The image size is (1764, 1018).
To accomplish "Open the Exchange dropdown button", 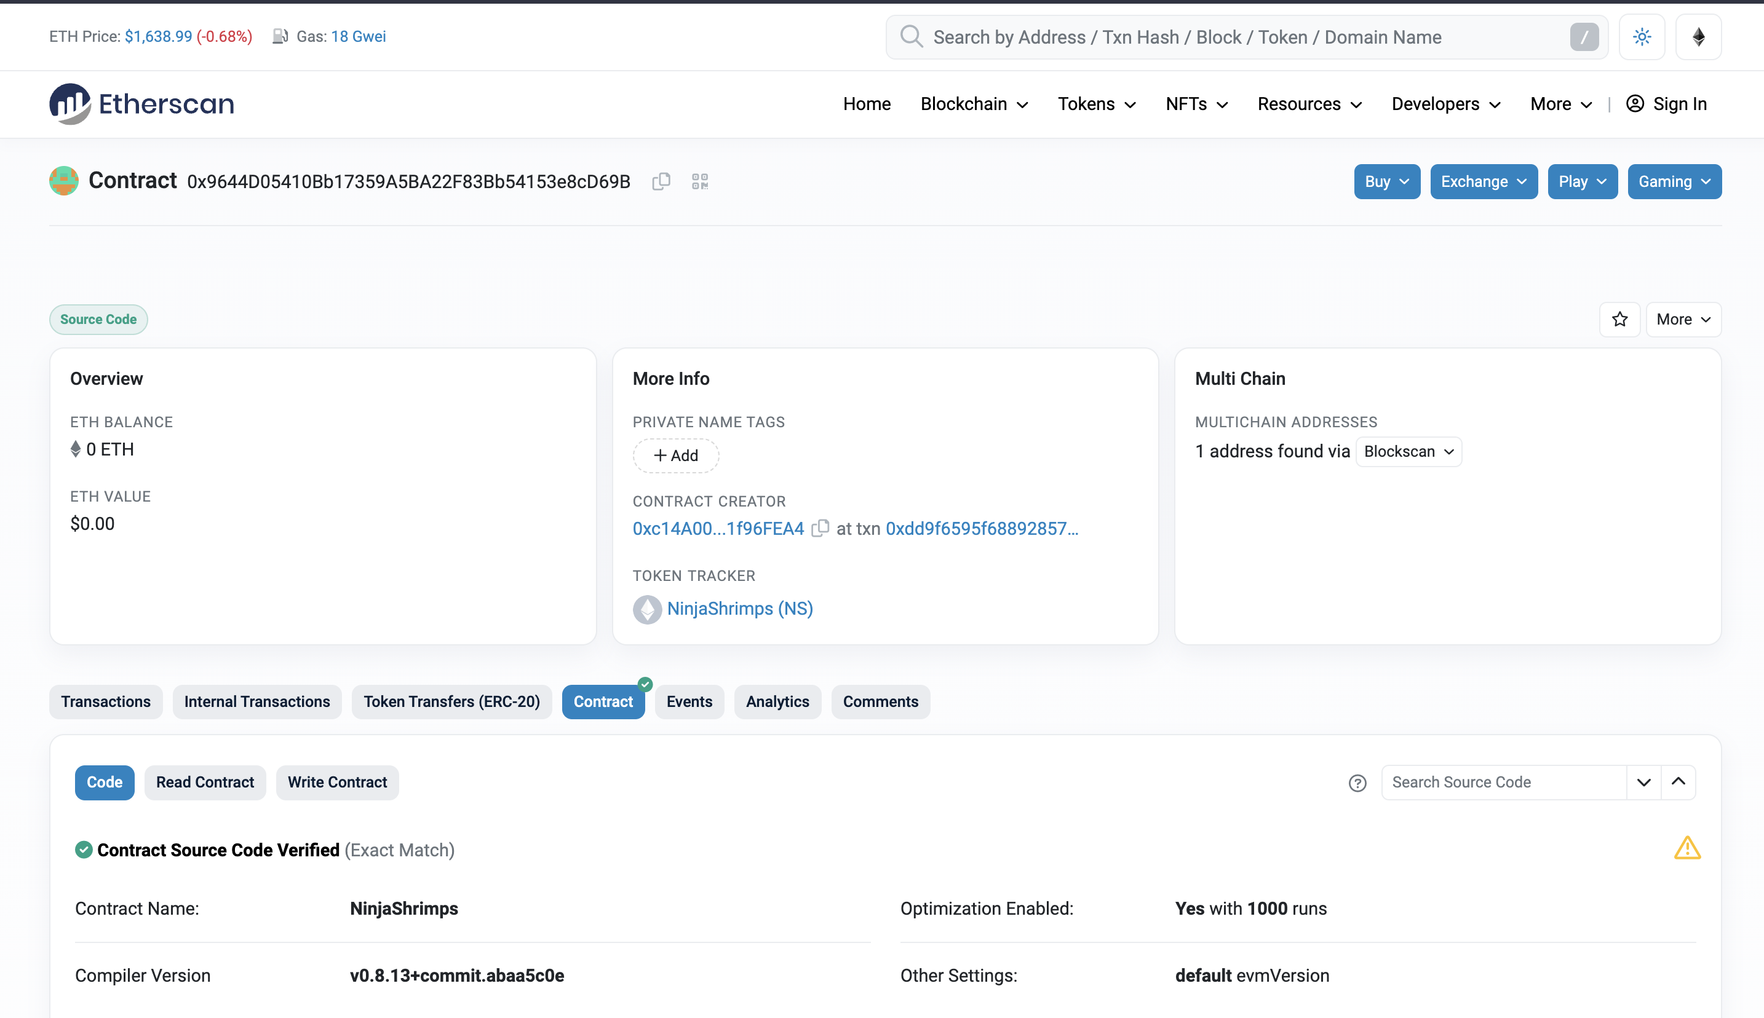I will click(x=1484, y=182).
